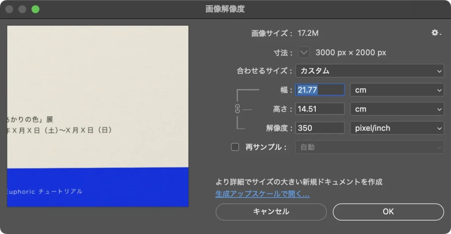The width and height of the screenshot is (451, 234).
Task: Toggle the constrain proportions chain link icon
Action: click(237, 109)
